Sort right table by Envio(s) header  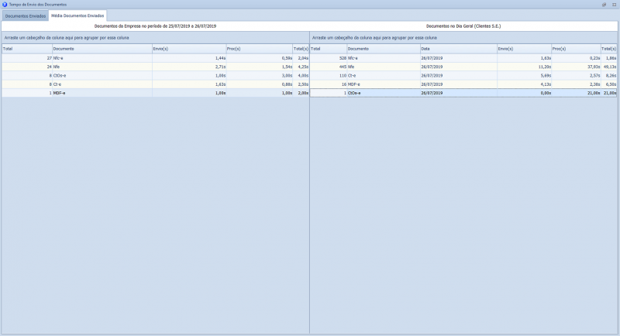pos(525,49)
